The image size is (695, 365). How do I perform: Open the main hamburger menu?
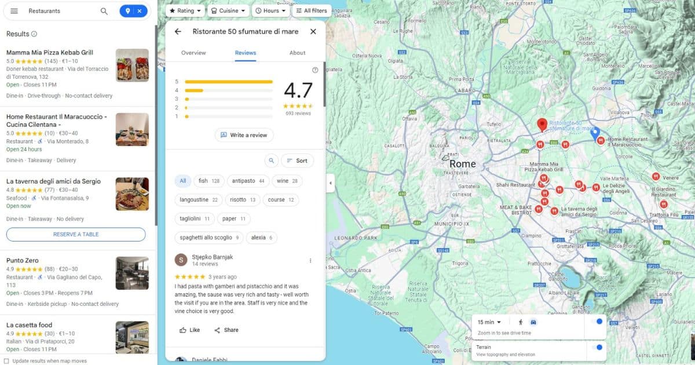(14, 11)
